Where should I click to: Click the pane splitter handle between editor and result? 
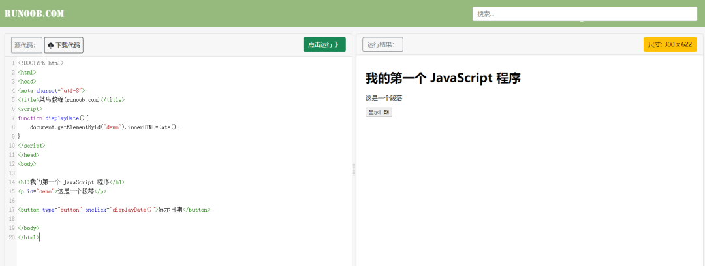[x=354, y=170]
